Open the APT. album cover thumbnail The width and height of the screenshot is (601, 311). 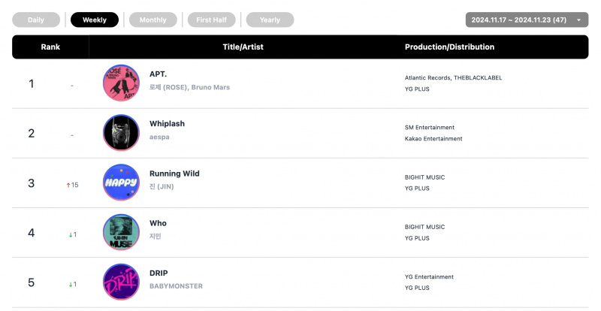(x=121, y=83)
